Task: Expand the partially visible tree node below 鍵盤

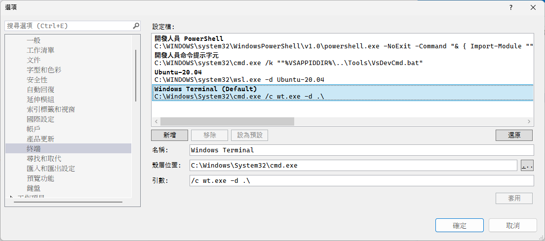Action: (12, 198)
